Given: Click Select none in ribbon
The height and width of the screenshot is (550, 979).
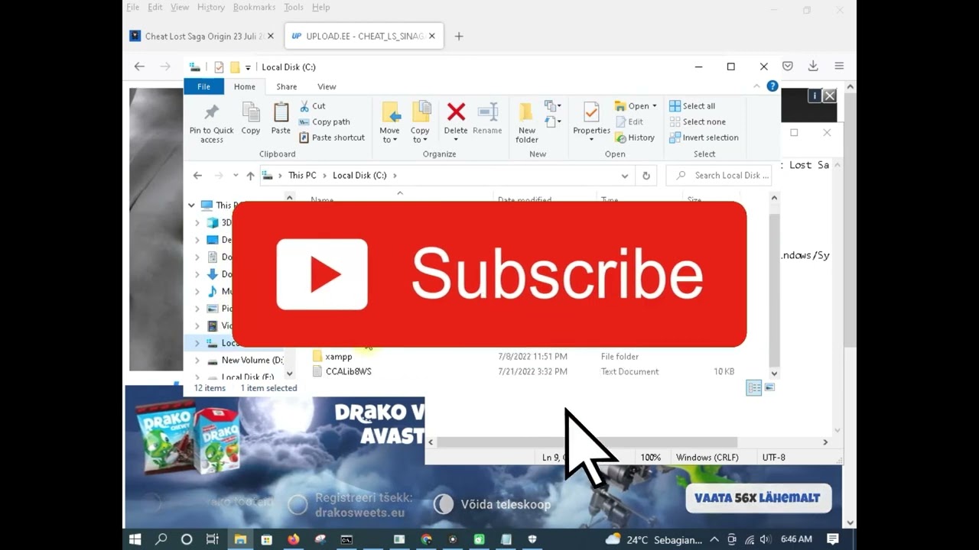Looking at the screenshot, I should tap(697, 121).
